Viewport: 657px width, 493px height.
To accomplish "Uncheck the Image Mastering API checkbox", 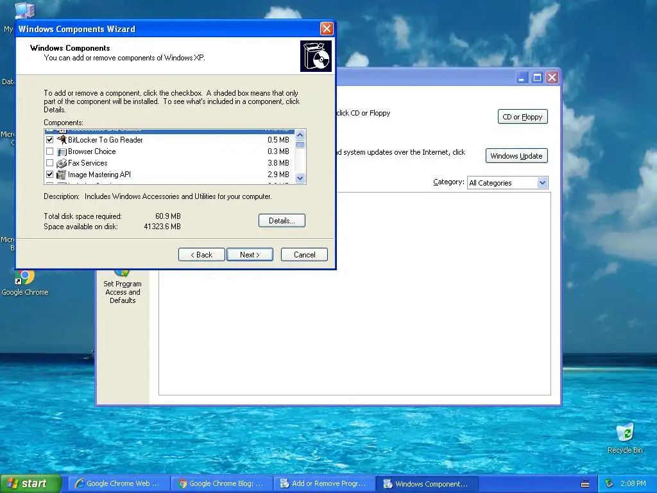I will click(x=50, y=175).
